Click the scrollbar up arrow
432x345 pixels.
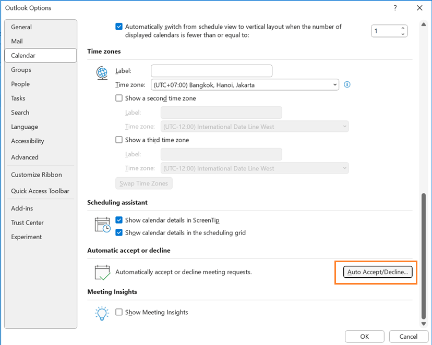(x=424, y=24)
